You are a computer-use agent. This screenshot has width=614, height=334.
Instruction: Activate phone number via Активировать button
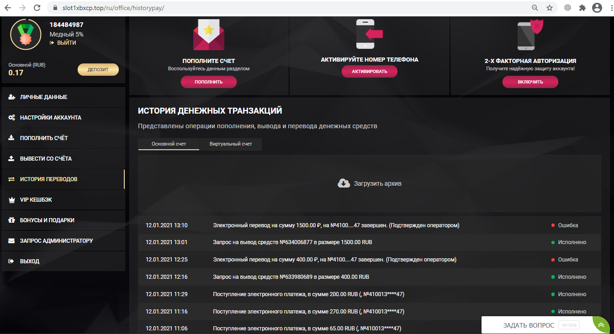point(369,71)
